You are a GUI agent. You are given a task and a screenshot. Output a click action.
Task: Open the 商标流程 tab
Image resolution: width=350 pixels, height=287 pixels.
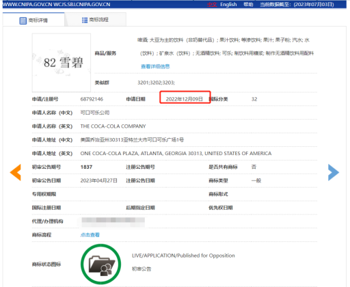click(96, 20)
